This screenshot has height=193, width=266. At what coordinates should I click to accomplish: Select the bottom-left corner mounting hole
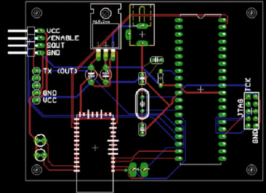pos(37,170)
